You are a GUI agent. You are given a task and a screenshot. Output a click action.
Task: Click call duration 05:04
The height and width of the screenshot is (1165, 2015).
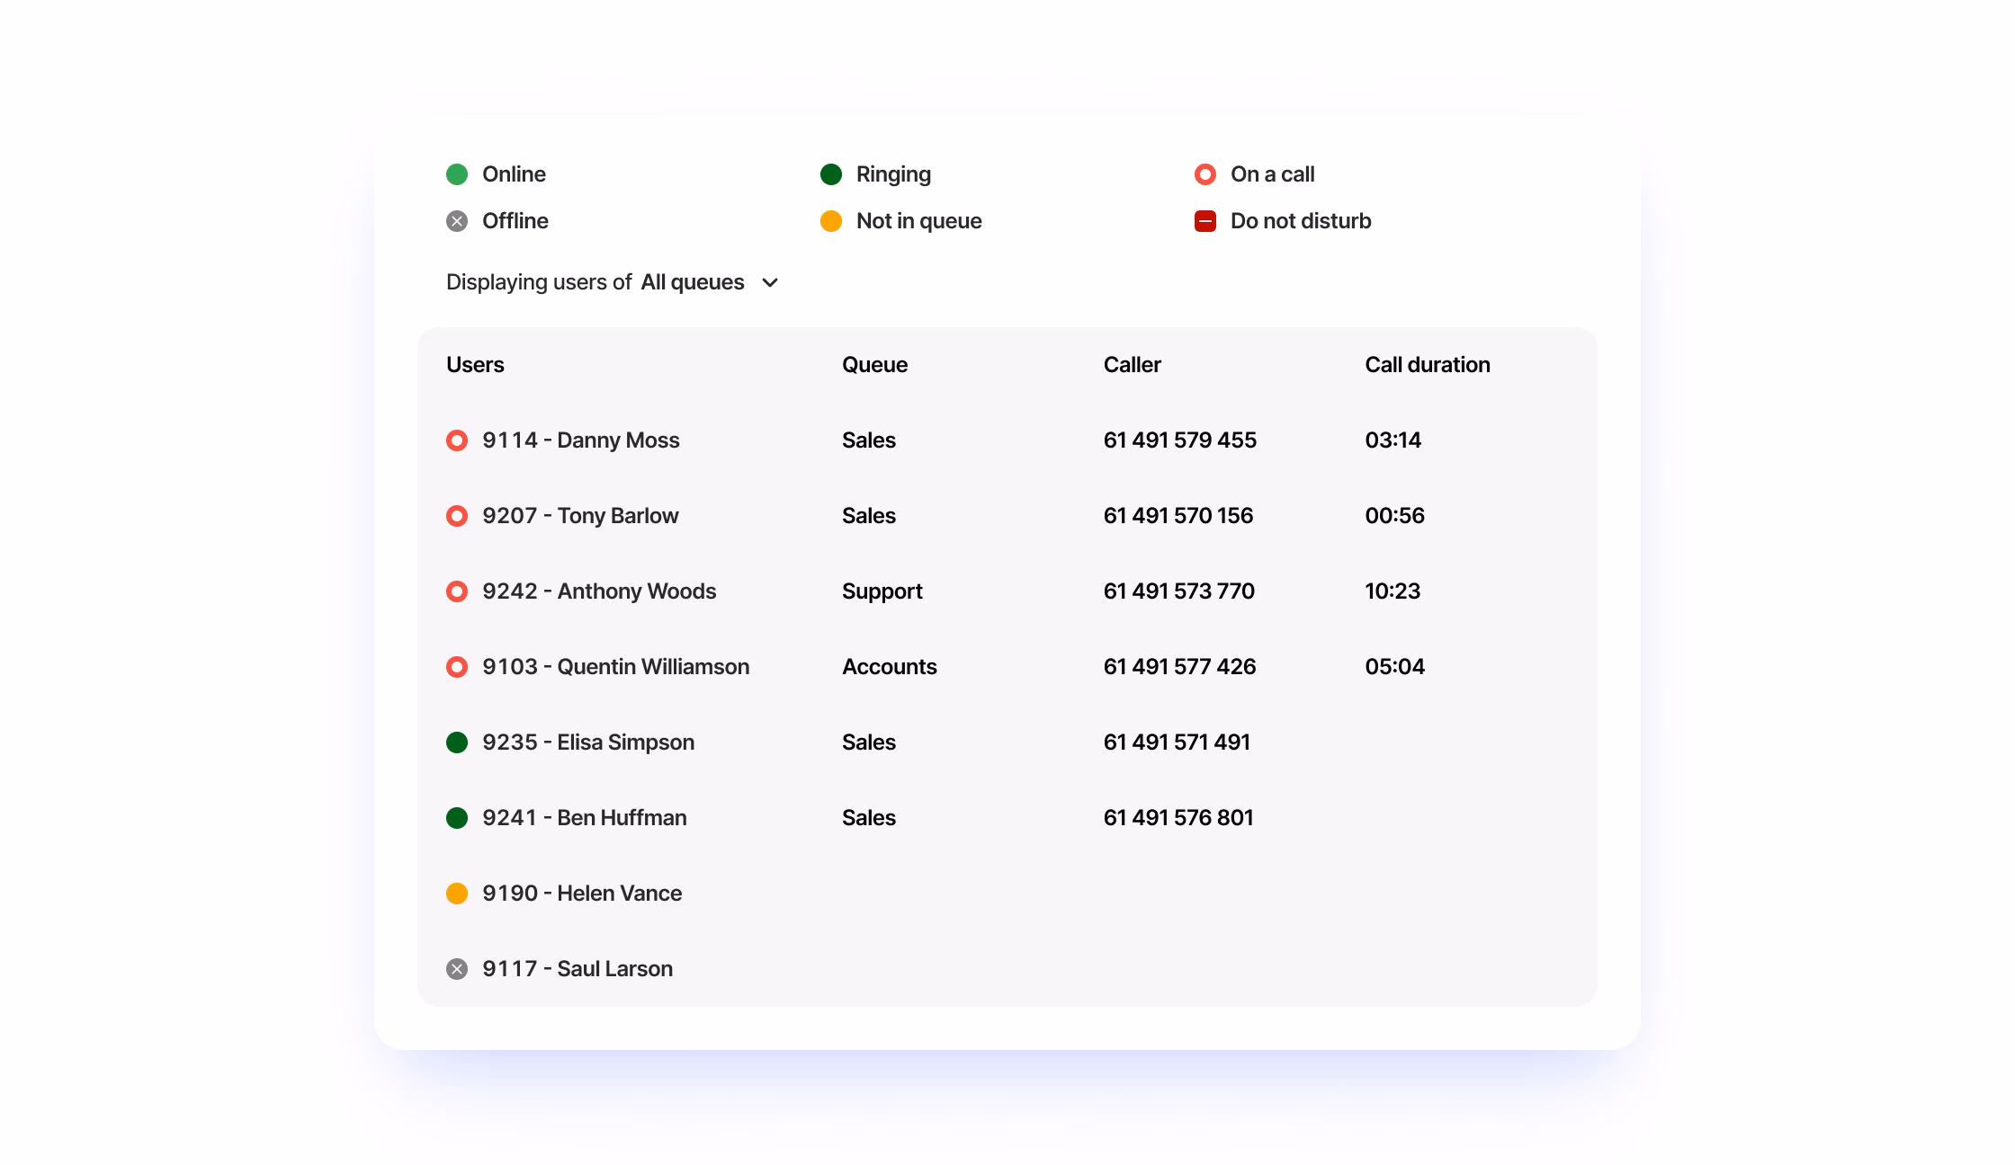point(1395,667)
